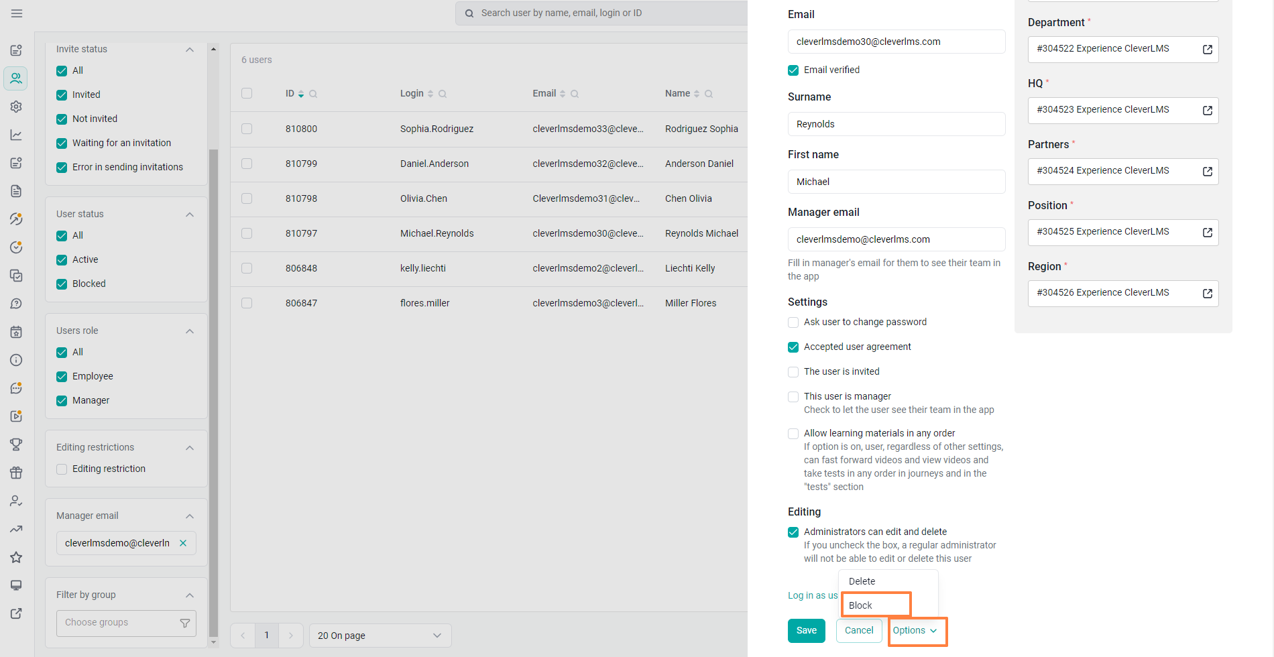Open the chat bubble icon in sidebar
The width and height of the screenshot is (1274, 657).
pos(16,388)
